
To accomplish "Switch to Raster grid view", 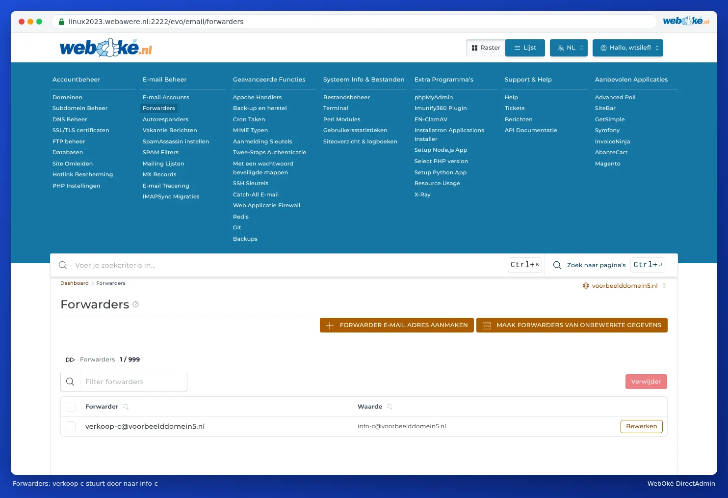I will [486, 48].
